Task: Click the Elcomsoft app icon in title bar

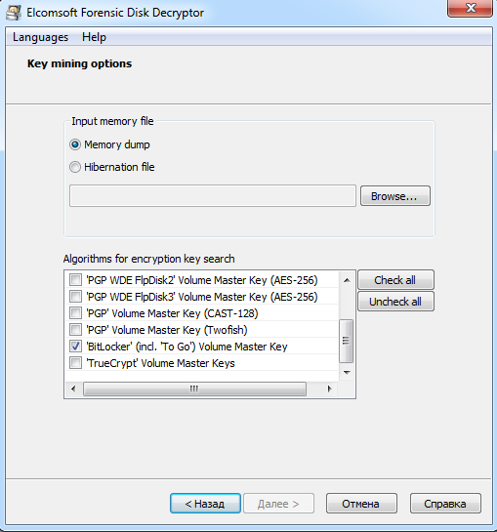Action: click(x=14, y=13)
